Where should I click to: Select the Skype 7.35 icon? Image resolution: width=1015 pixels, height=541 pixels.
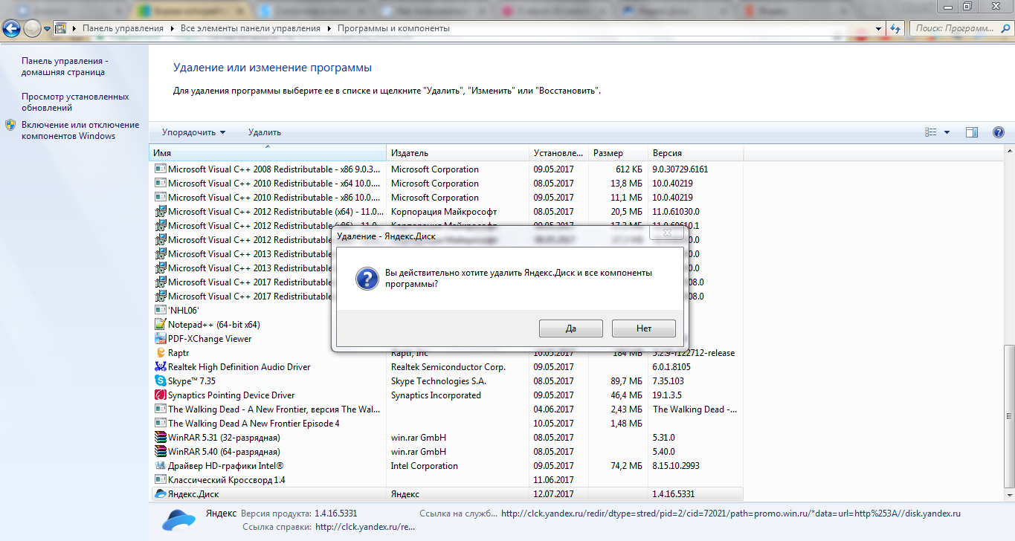pyautogui.click(x=160, y=380)
